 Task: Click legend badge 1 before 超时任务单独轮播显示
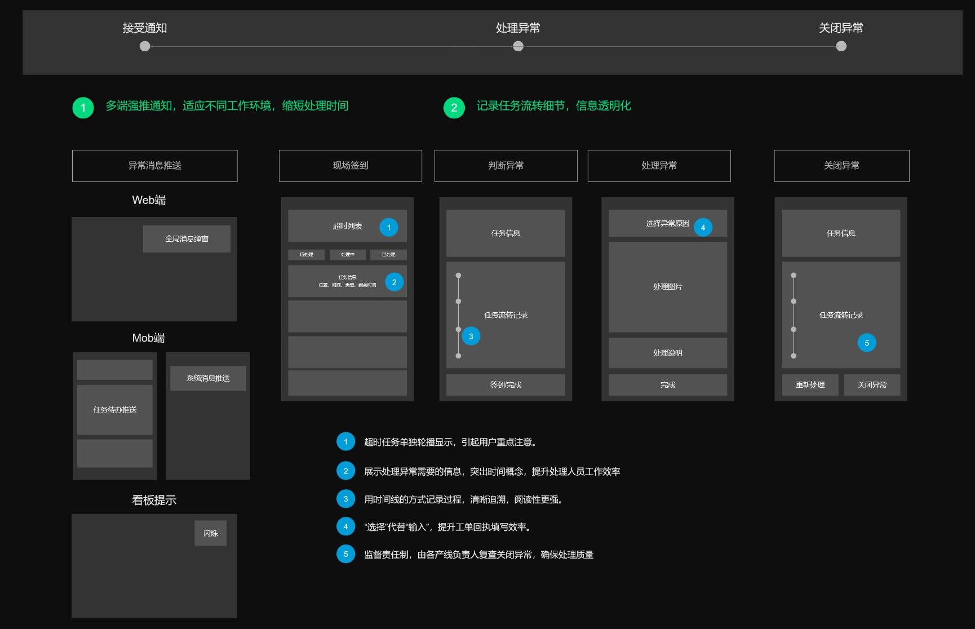(x=346, y=441)
